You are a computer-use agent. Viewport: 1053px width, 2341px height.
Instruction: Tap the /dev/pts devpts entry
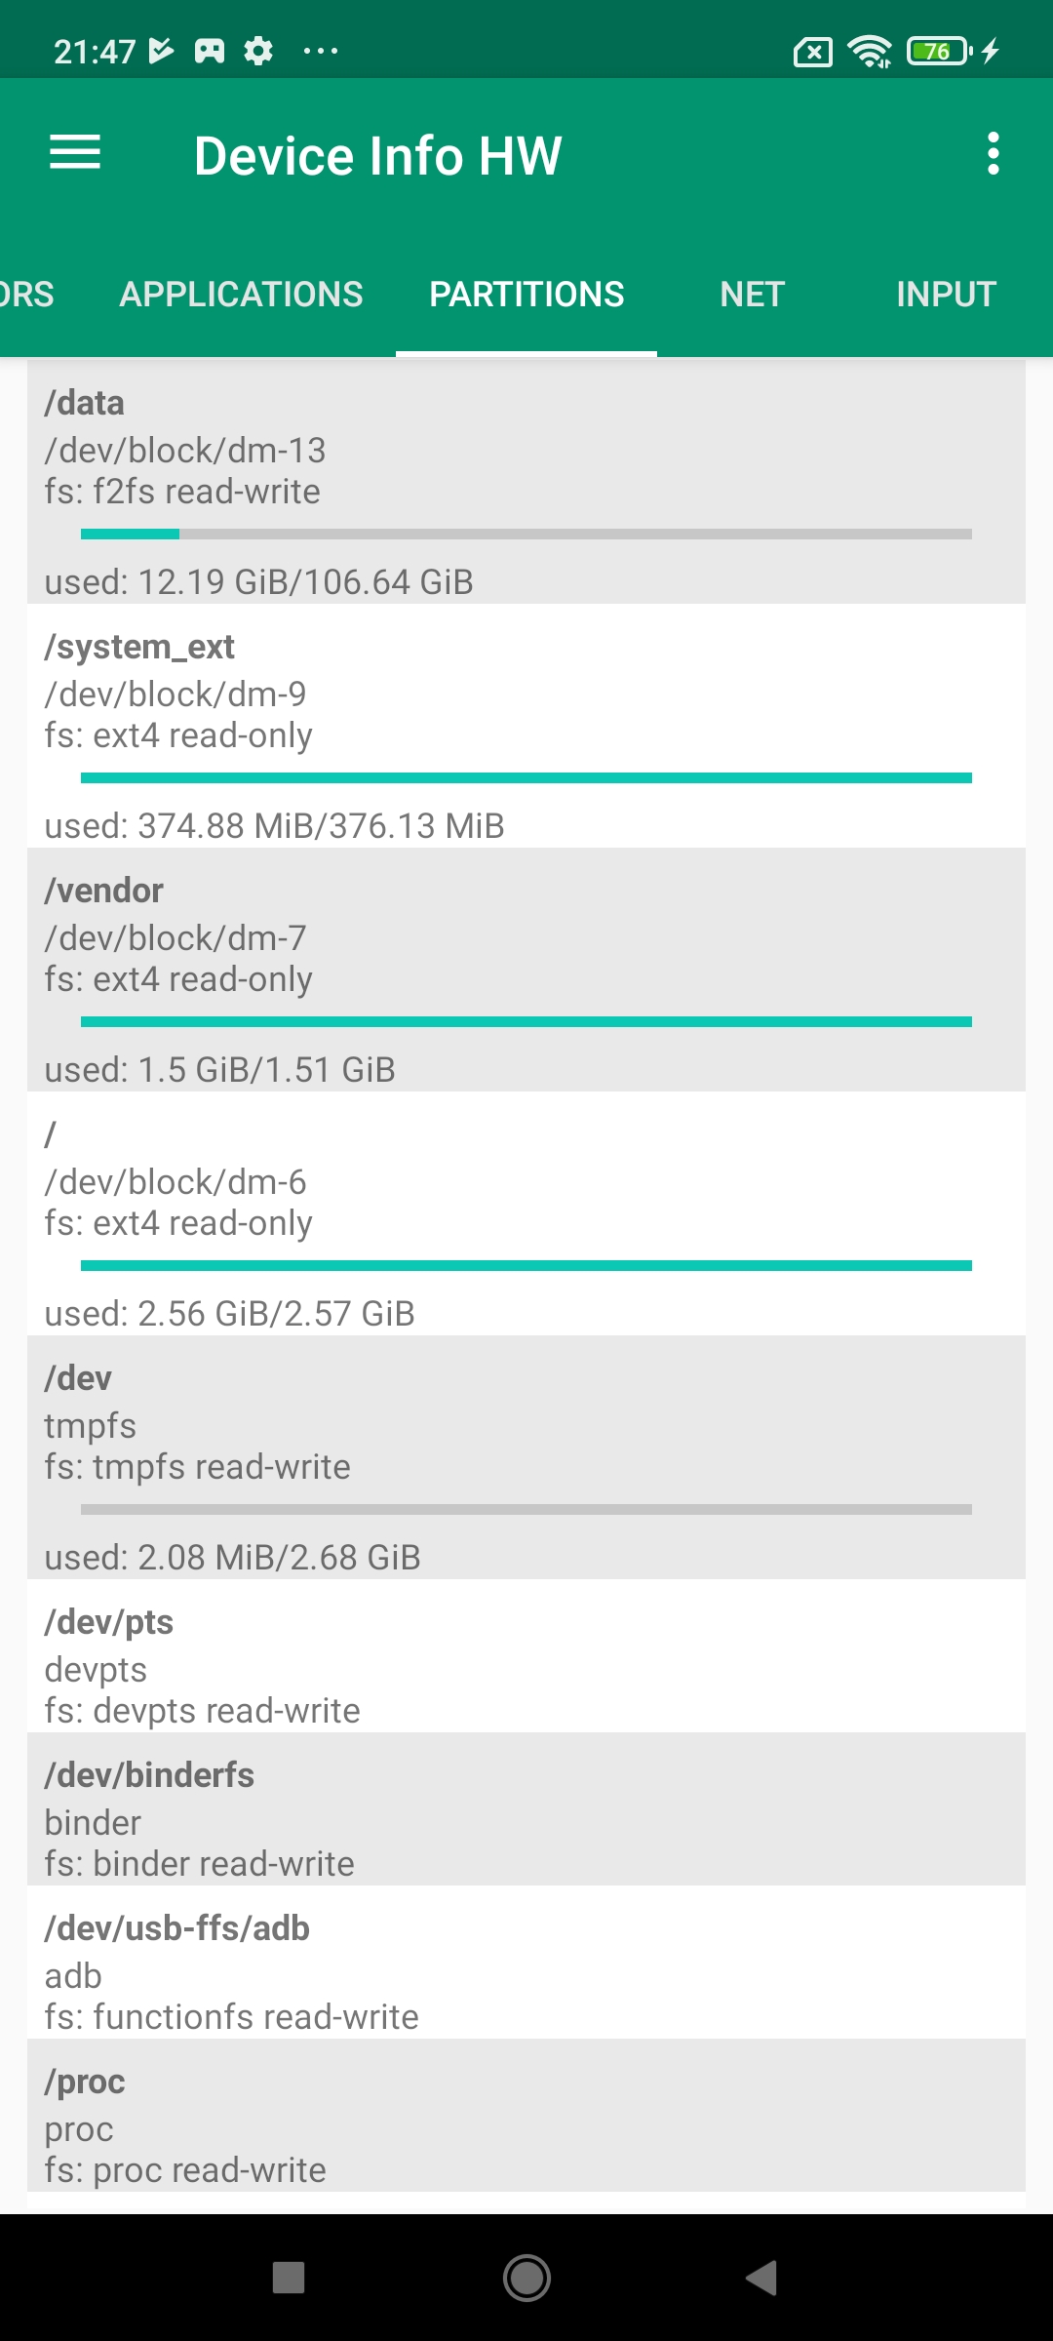[x=526, y=1656]
